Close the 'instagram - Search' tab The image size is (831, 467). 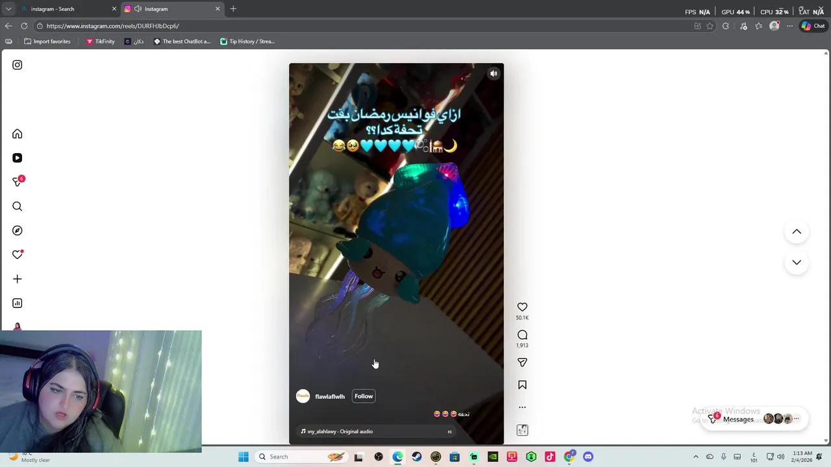114,9
